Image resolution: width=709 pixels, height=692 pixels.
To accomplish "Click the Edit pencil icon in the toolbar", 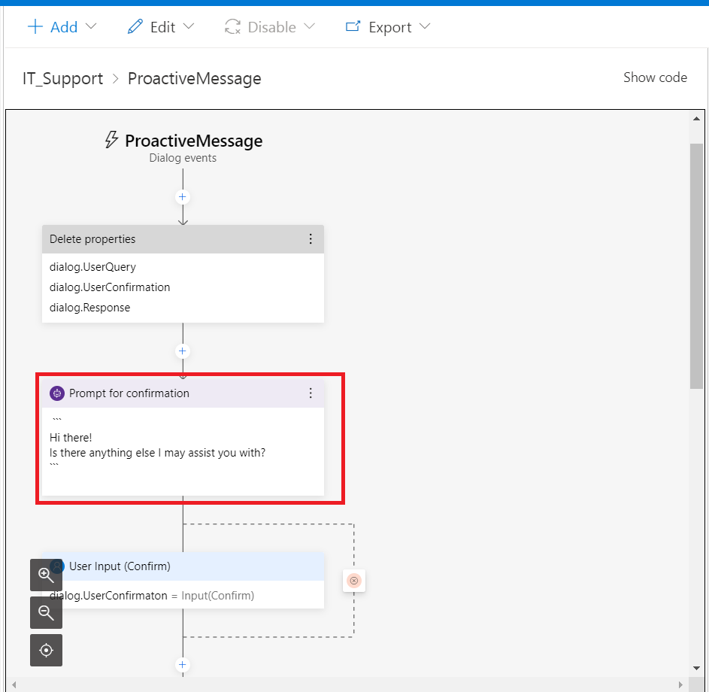I will click(x=136, y=26).
